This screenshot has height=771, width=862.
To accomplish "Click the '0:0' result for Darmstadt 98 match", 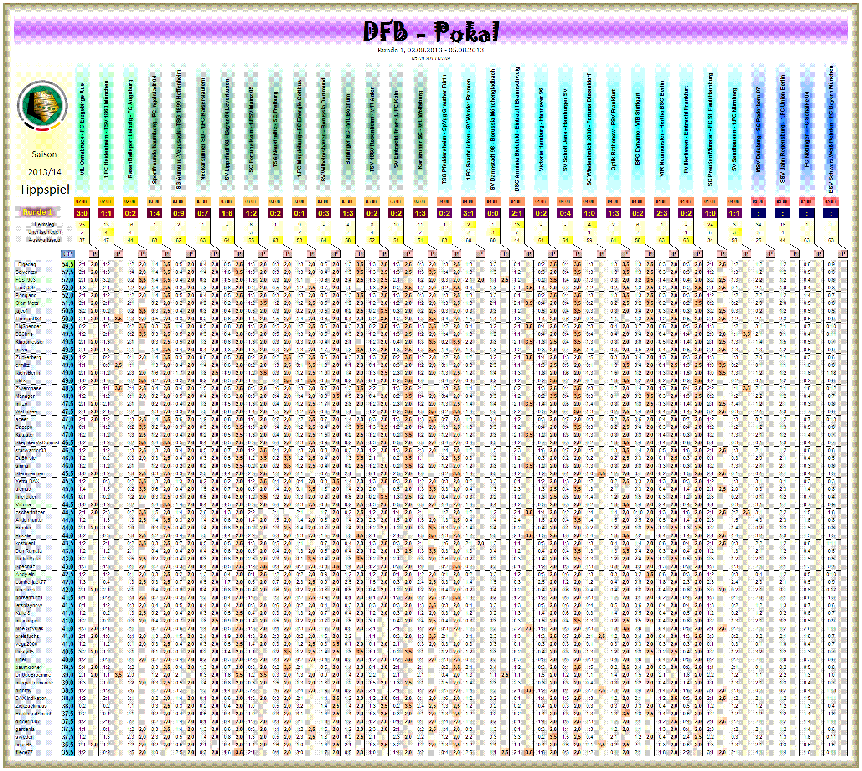I will point(492,213).
